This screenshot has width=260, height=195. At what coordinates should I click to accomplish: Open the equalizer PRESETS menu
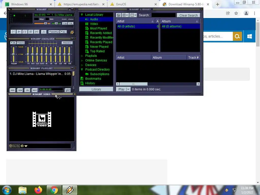67,43
